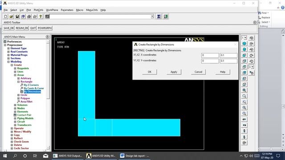Expand the Material Props tree node
This screenshot has height=160, width=285.
(x=8, y=55)
